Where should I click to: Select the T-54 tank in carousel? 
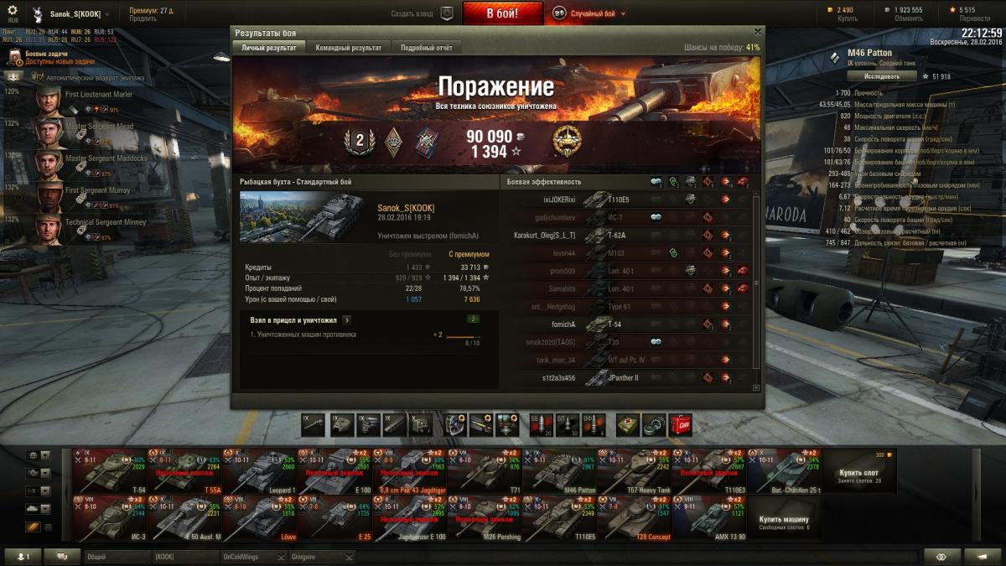tap(110, 471)
